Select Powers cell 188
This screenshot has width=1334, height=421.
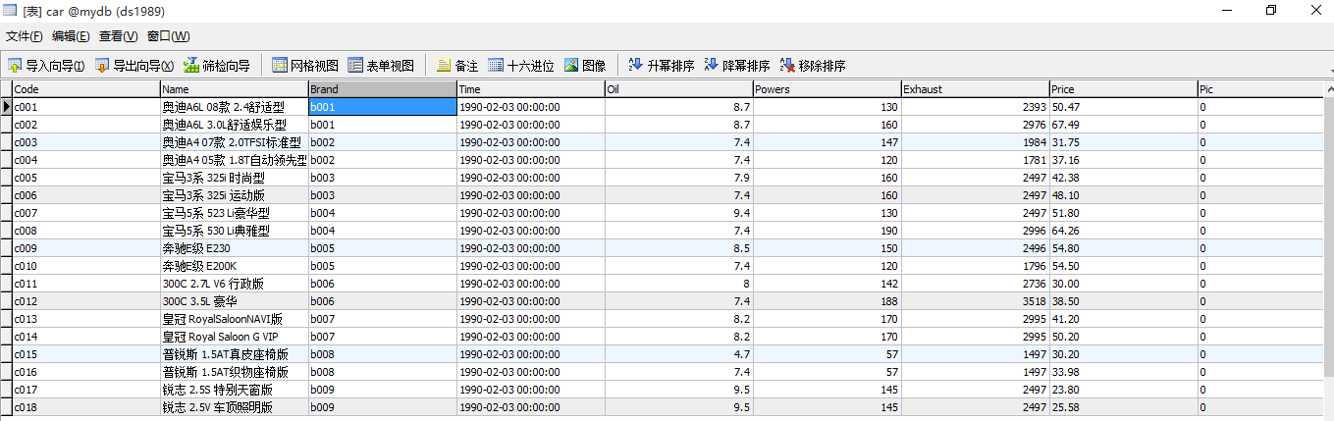tap(827, 301)
